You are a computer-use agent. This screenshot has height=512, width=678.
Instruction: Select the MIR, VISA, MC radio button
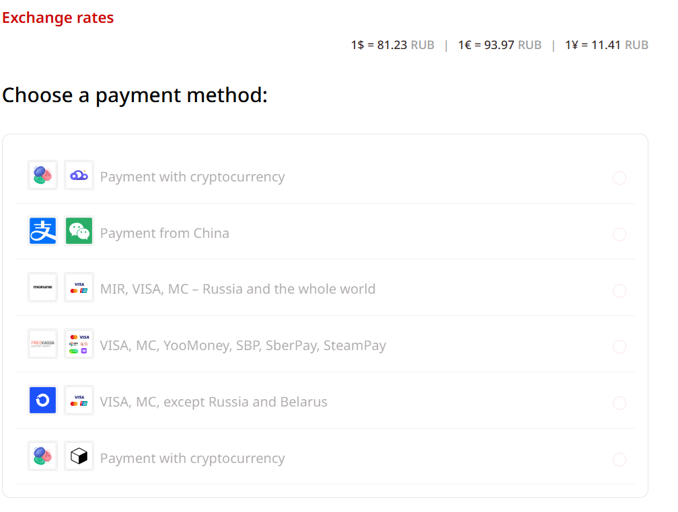619,291
